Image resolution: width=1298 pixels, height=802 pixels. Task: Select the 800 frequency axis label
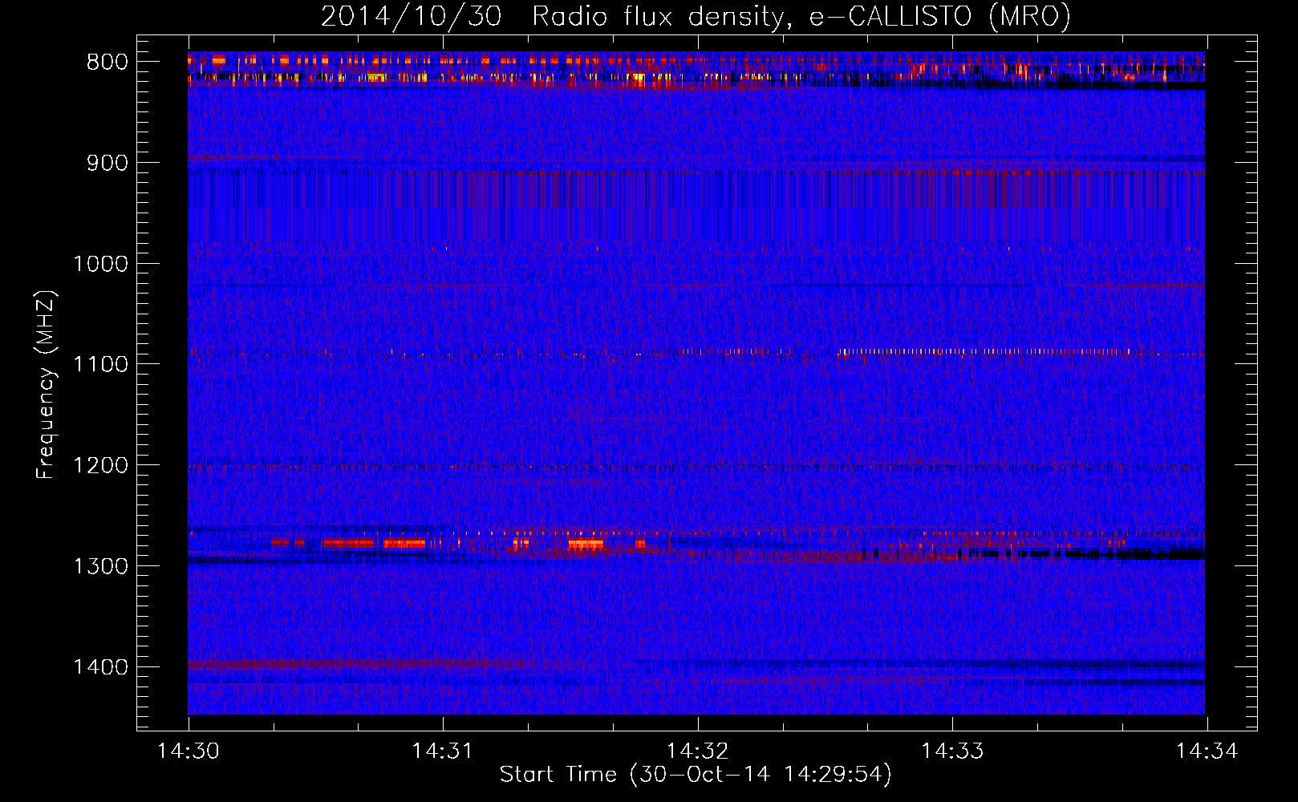(107, 63)
